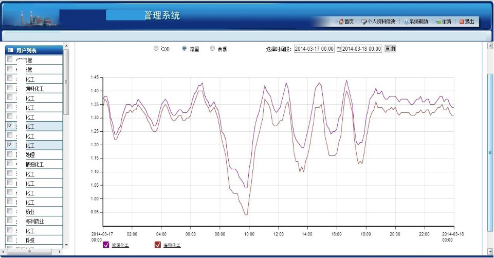Check the 精细化工 user checkbox
Image resolution: width=494 pixels, height=258 pixels.
[10, 164]
